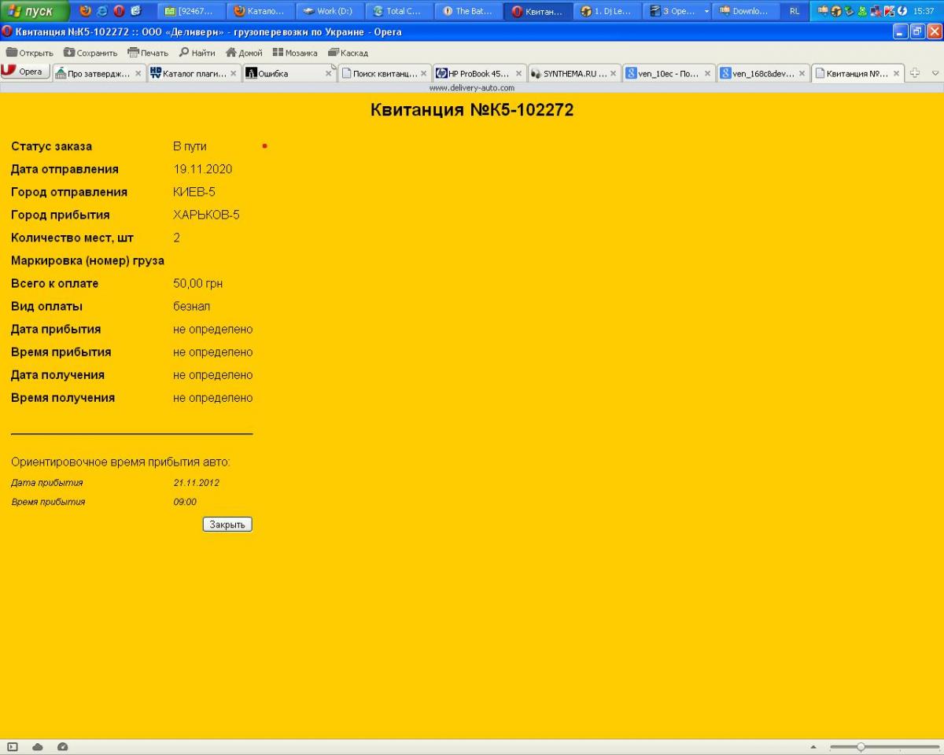Expand the closed tabs list arrow

click(935, 73)
